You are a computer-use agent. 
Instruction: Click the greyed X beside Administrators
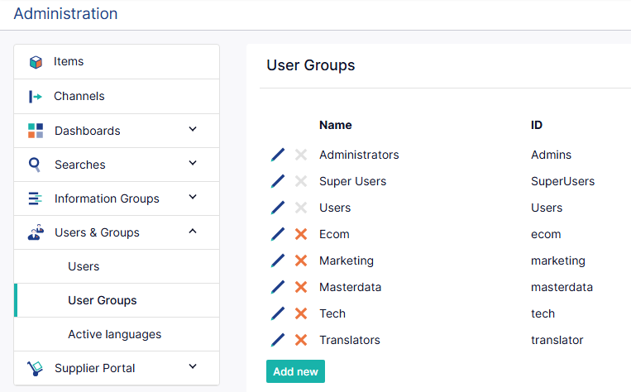point(301,155)
